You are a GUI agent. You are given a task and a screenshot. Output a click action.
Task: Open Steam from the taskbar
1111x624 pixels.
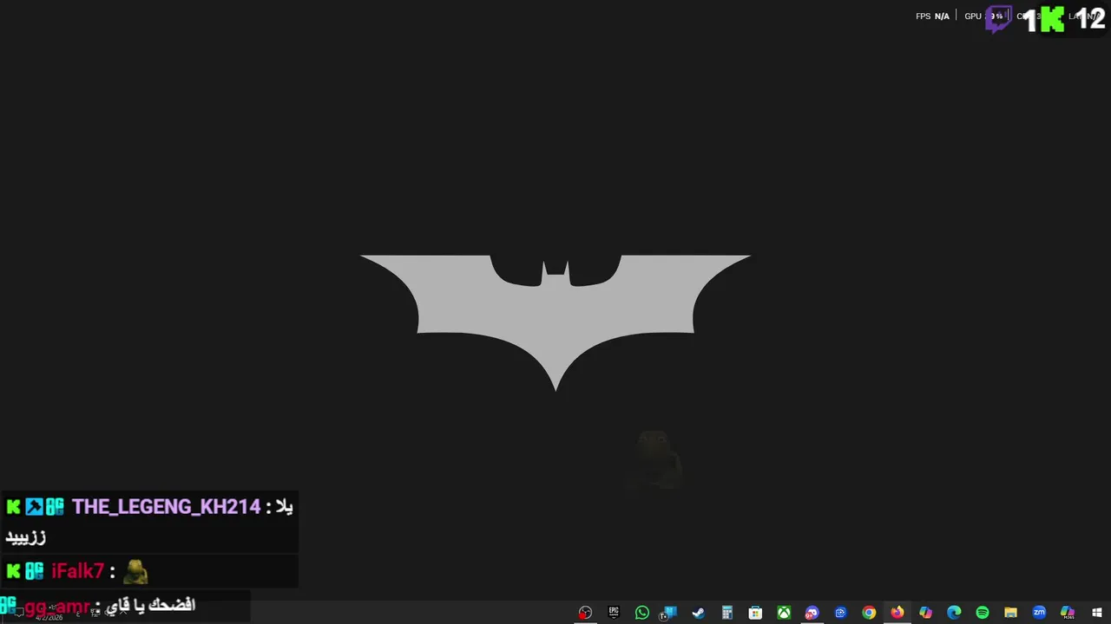[x=698, y=613]
